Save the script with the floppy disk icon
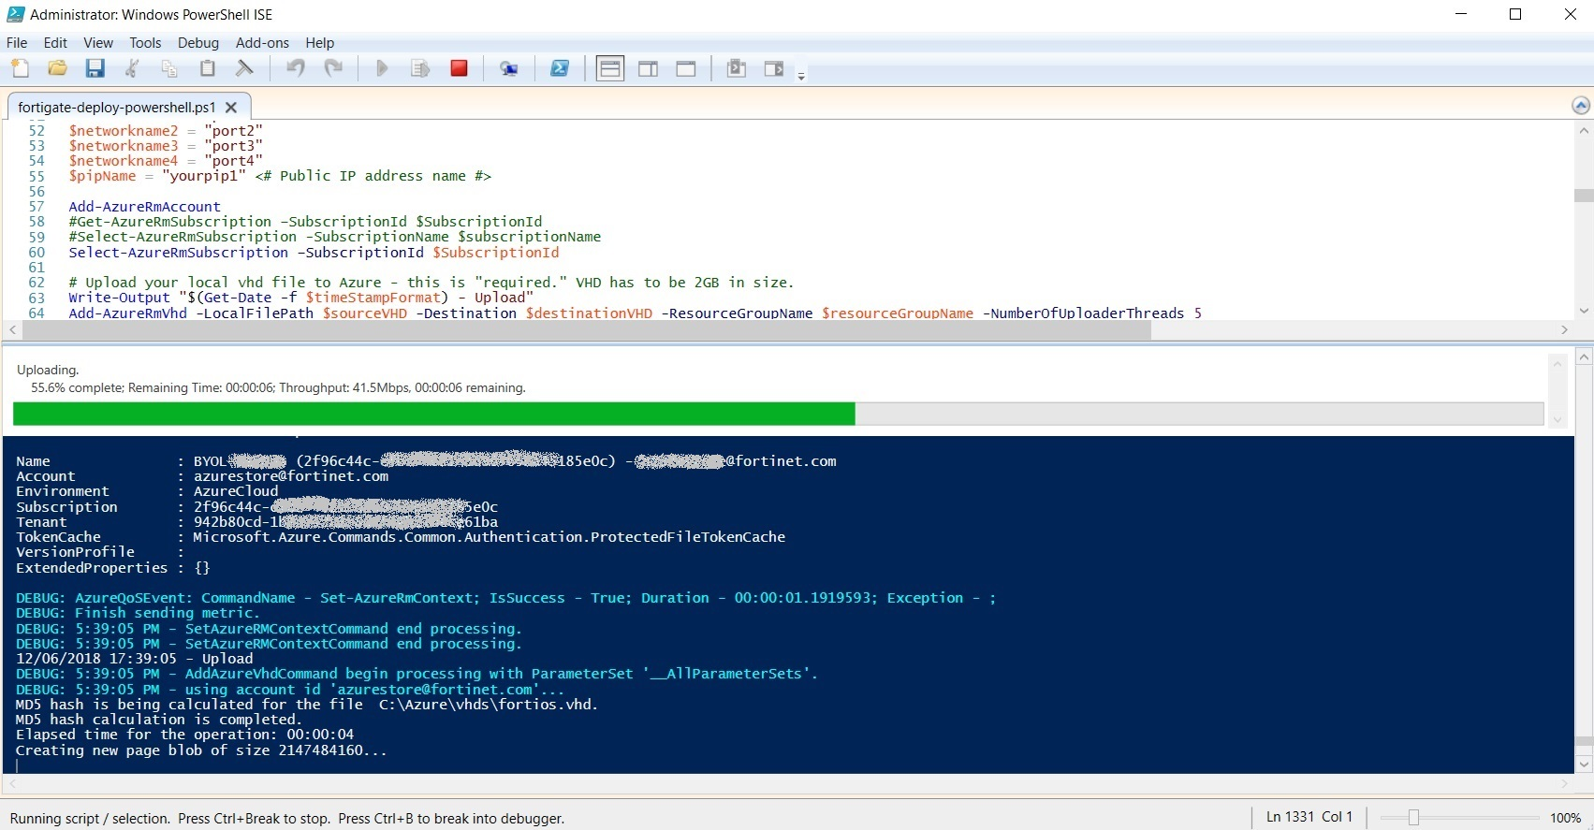Viewport: 1594px width, 830px height. pyautogui.click(x=95, y=68)
